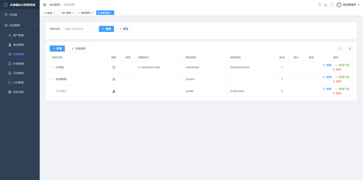Close the 角色管理 tab
Viewport: 363px width, 180px height.
(92, 13)
